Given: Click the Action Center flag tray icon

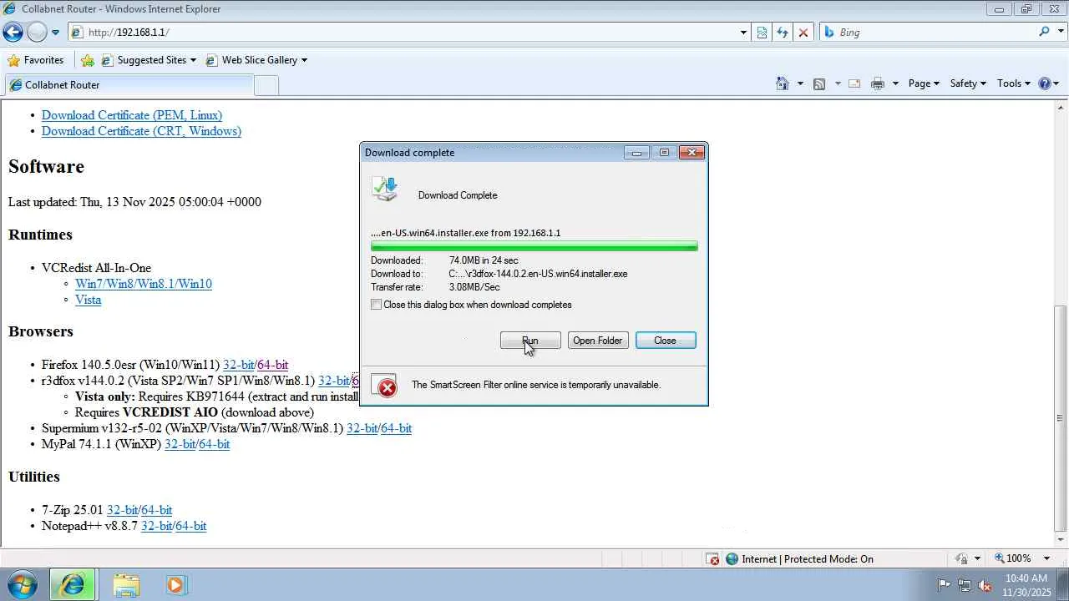Looking at the screenshot, I should coord(944,585).
